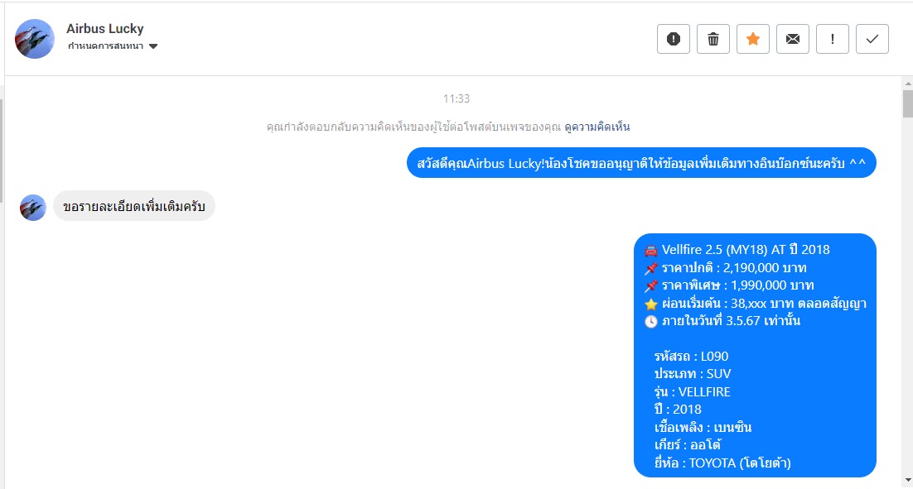Select the สวัสดีคุณAirbus Lucky greeting bubble
The height and width of the screenshot is (489, 913).
pyautogui.click(x=641, y=163)
